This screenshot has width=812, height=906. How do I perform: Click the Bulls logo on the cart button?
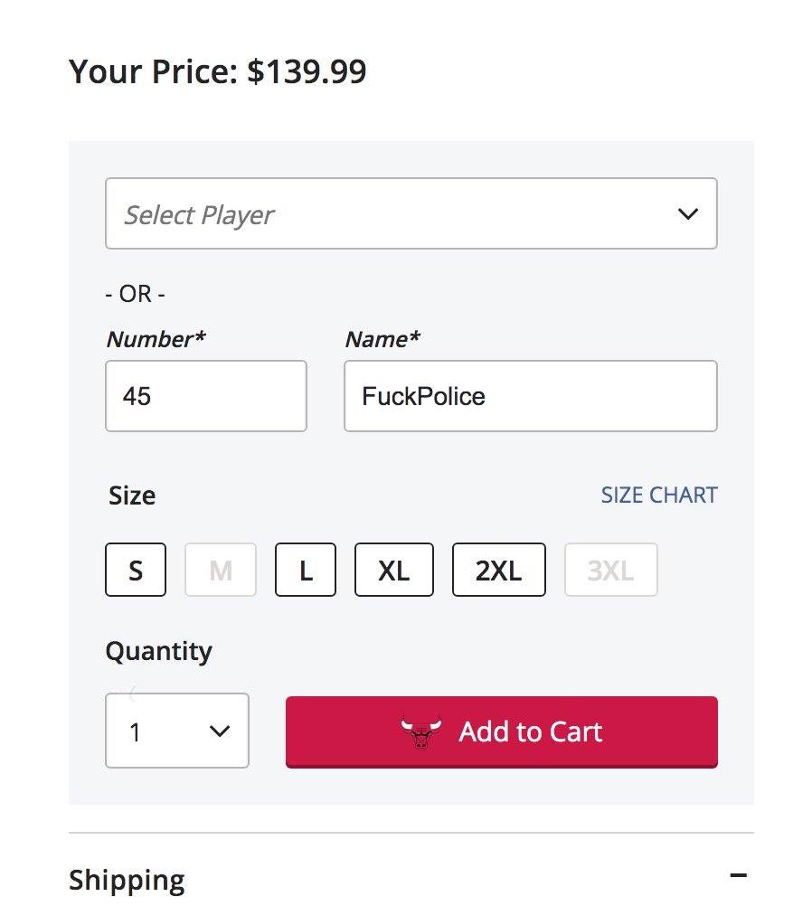click(420, 732)
